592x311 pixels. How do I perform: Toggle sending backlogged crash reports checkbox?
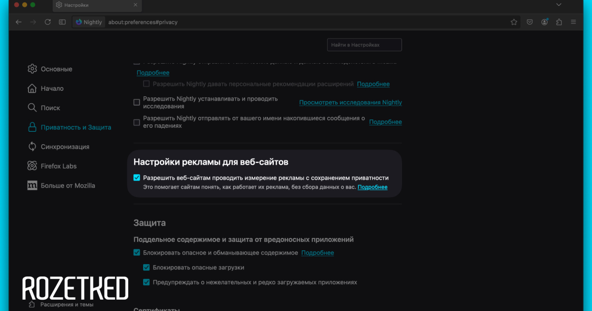tap(137, 122)
